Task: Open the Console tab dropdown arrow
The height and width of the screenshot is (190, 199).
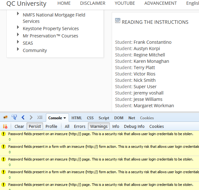Action: (65, 118)
